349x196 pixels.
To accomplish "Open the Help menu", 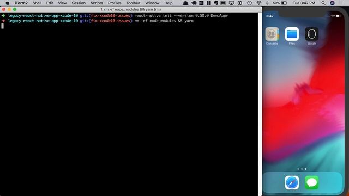I will pos(169,3).
